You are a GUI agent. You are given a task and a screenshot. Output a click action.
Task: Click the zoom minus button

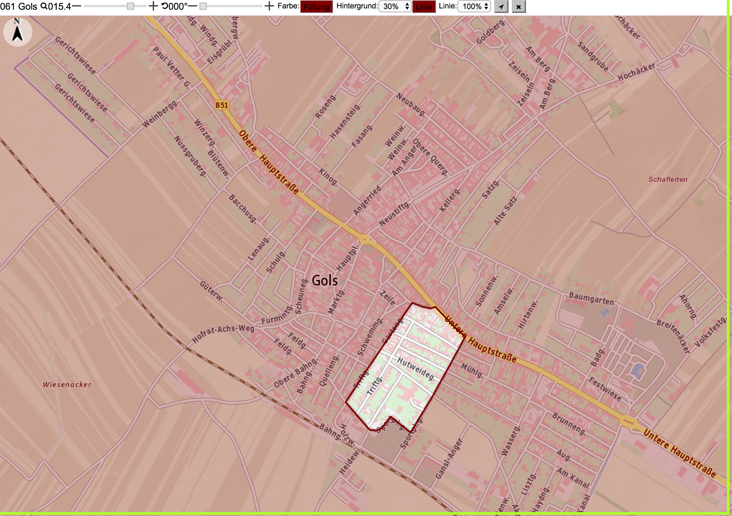point(77,6)
